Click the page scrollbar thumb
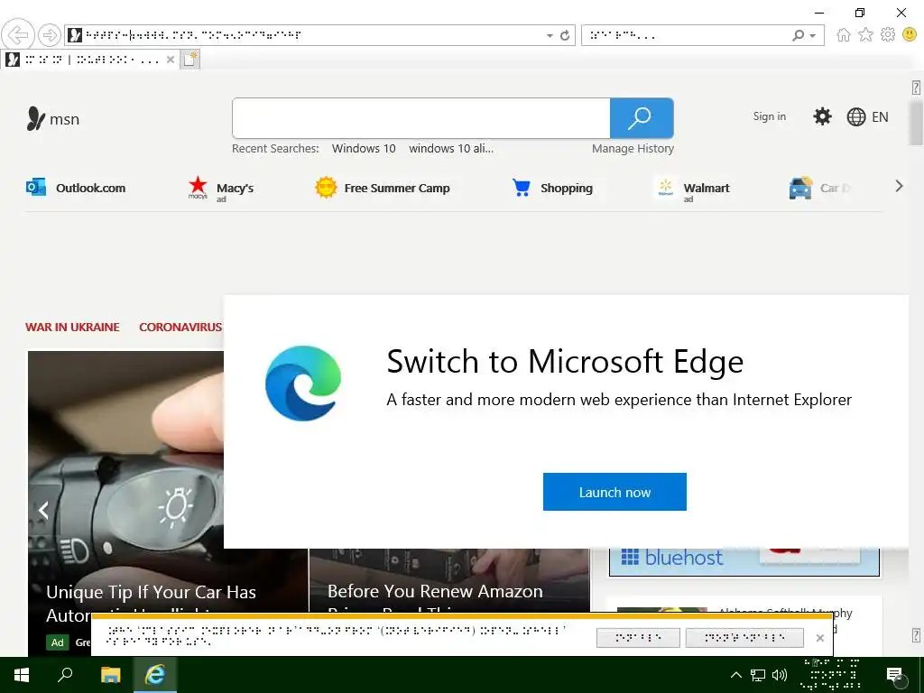The width and height of the screenshot is (924, 693). pyautogui.click(x=915, y=122)
